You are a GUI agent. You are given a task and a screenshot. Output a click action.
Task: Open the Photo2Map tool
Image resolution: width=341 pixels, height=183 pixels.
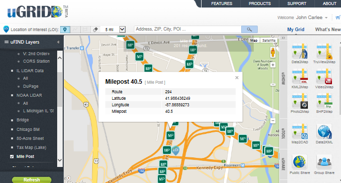coord(300,101)
